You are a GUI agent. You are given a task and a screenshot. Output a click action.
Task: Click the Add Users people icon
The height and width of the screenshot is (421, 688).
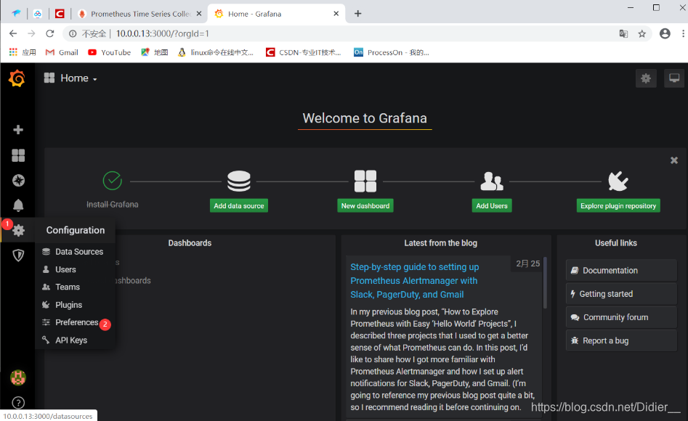click(x=491, y=181)
